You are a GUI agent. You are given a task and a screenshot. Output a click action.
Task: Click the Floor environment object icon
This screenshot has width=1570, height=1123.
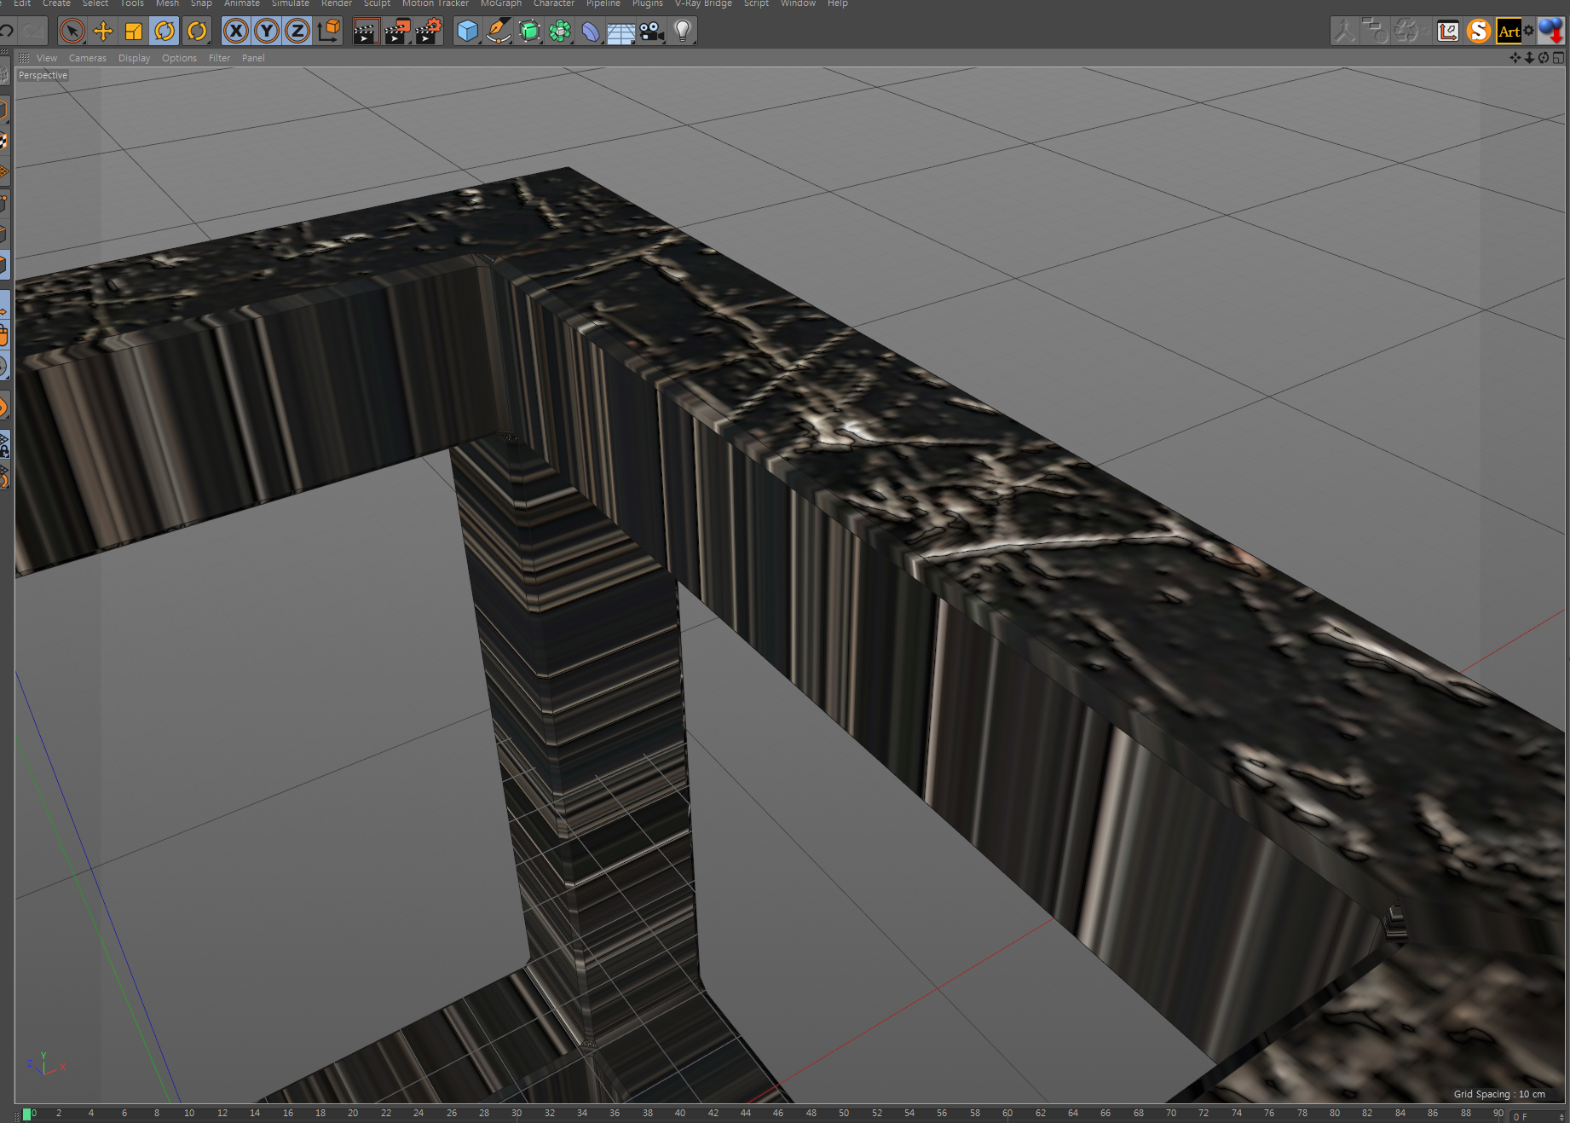tap(621, 32)
